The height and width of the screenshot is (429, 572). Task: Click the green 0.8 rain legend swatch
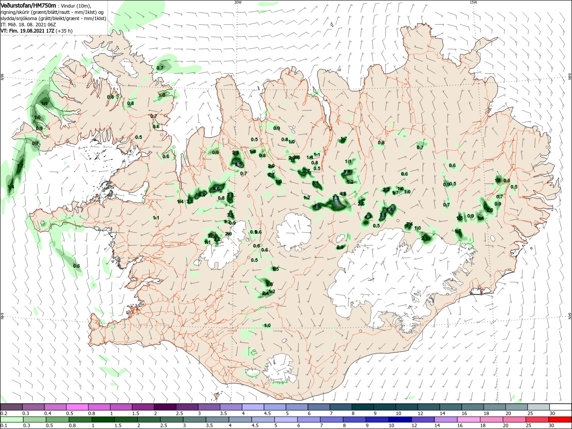80,420
